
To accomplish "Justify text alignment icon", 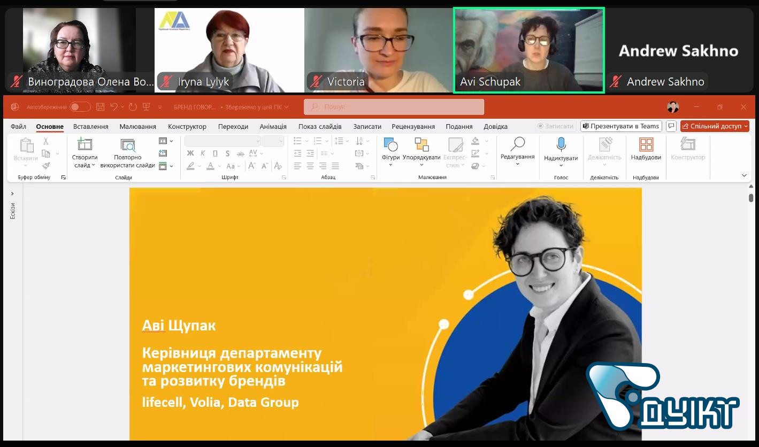I will 335,166.
